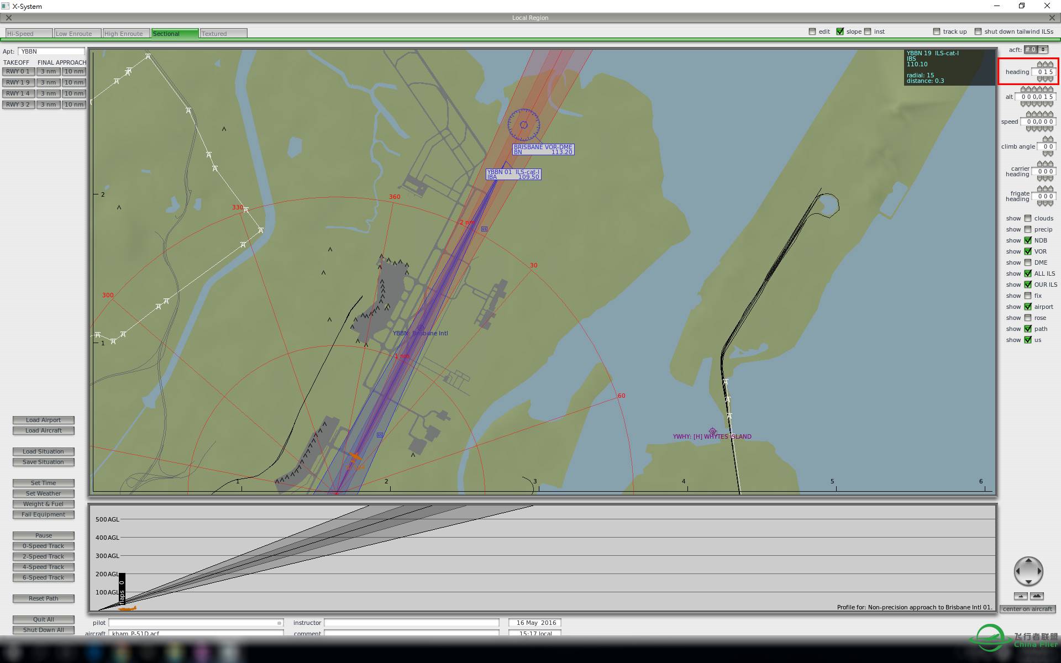Enable the edit checkbox
This screenshot has width=1061, height=663.
812,31
